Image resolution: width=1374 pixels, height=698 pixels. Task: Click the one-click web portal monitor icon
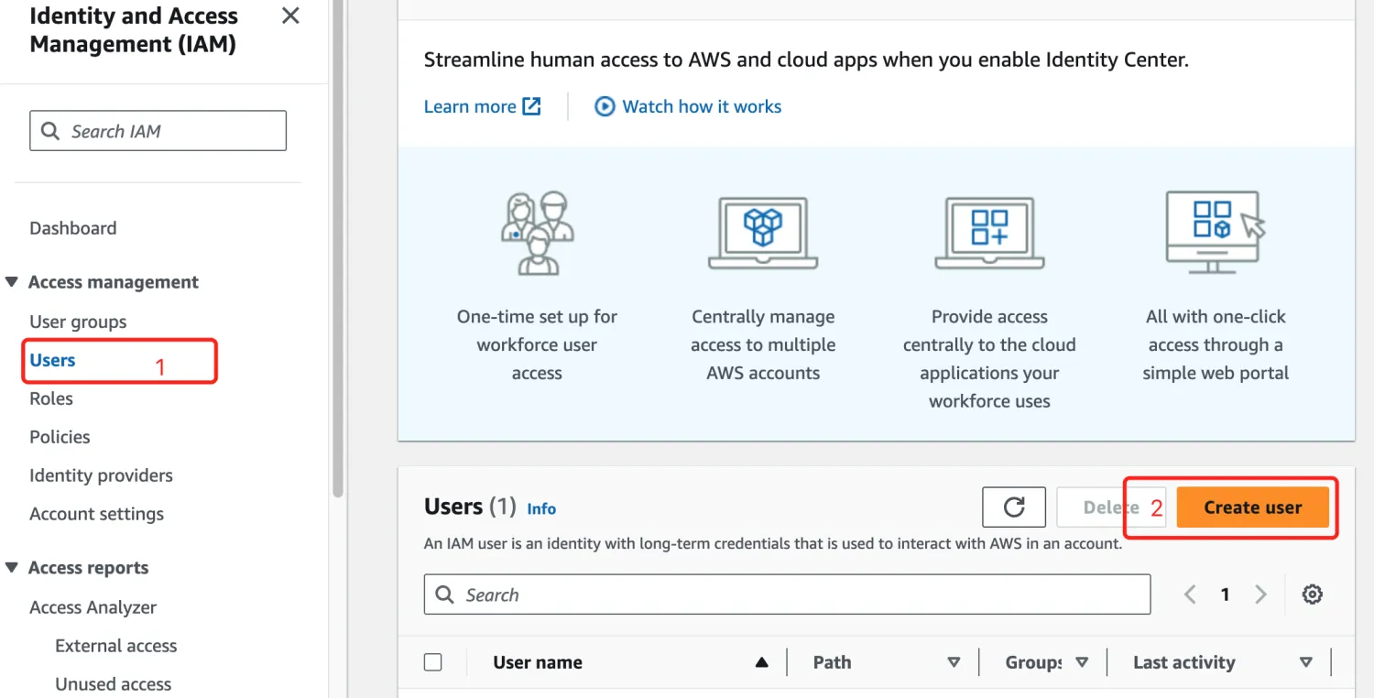coord(1216,231)
